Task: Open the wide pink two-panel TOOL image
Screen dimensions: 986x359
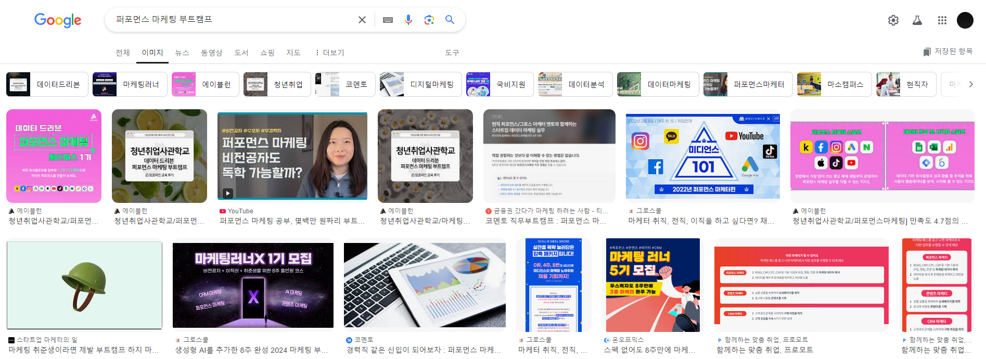Action: click(882, 156)
